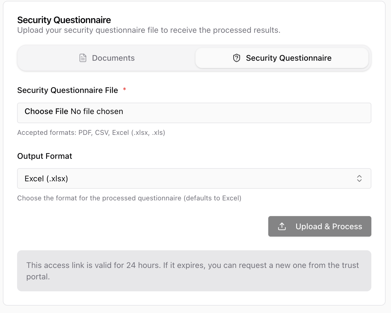
Task: Click the Security Questionnaire File input field
Action: (194, 113)
